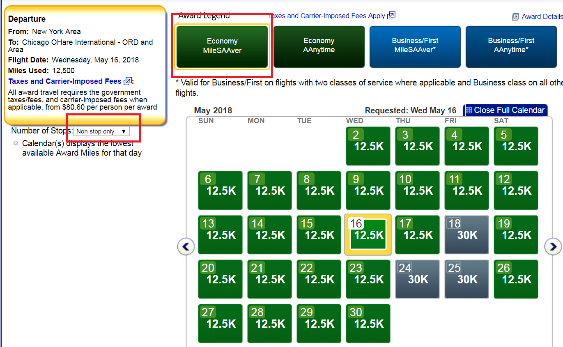Open the Award Details link
The image size is (563, 347).
tap(542, 17)
